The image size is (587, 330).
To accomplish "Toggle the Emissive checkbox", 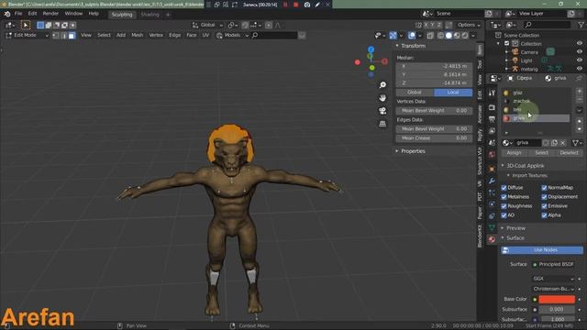I will pos(544,206).
